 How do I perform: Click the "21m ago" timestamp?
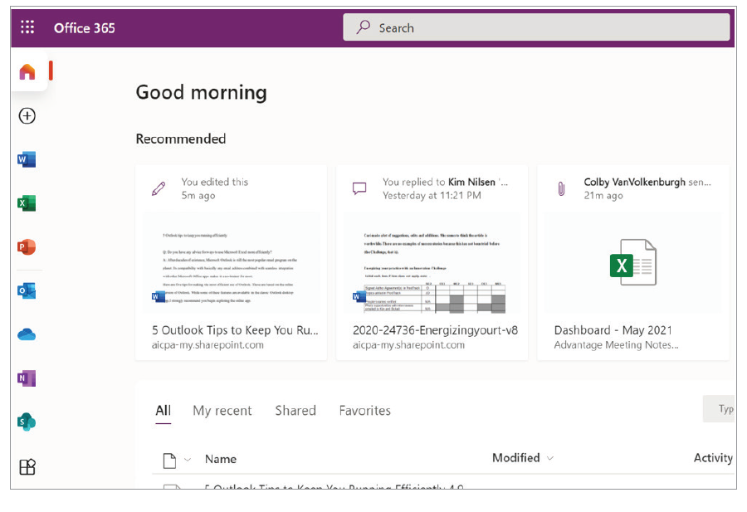click(603, 195)
